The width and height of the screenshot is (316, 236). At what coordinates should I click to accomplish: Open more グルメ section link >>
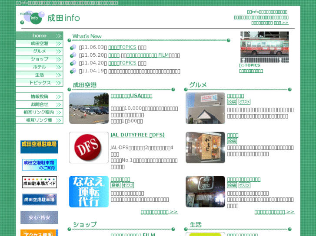[274, 212]
